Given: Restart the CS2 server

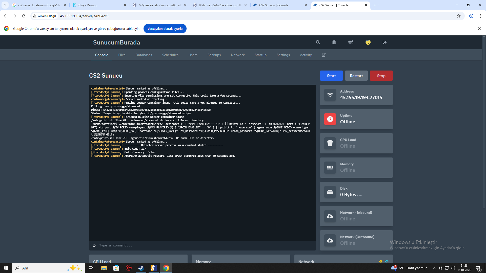Looking at the screenshot, I should [356, 76].
